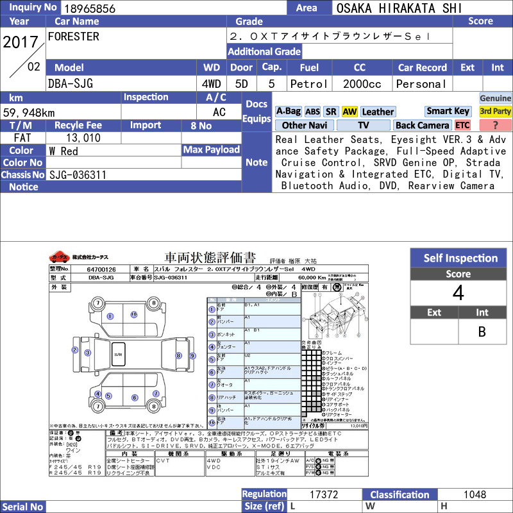Viewport: 513px width, 513px height.
Task: Click the CVT entry in mechanical section
Action: point(163,460)
